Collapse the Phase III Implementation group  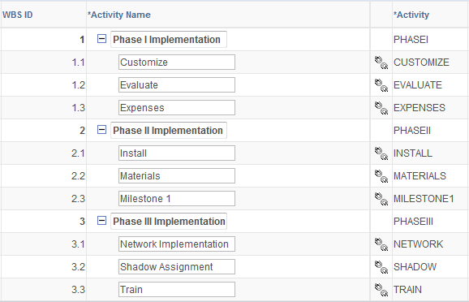coord(101,221)
